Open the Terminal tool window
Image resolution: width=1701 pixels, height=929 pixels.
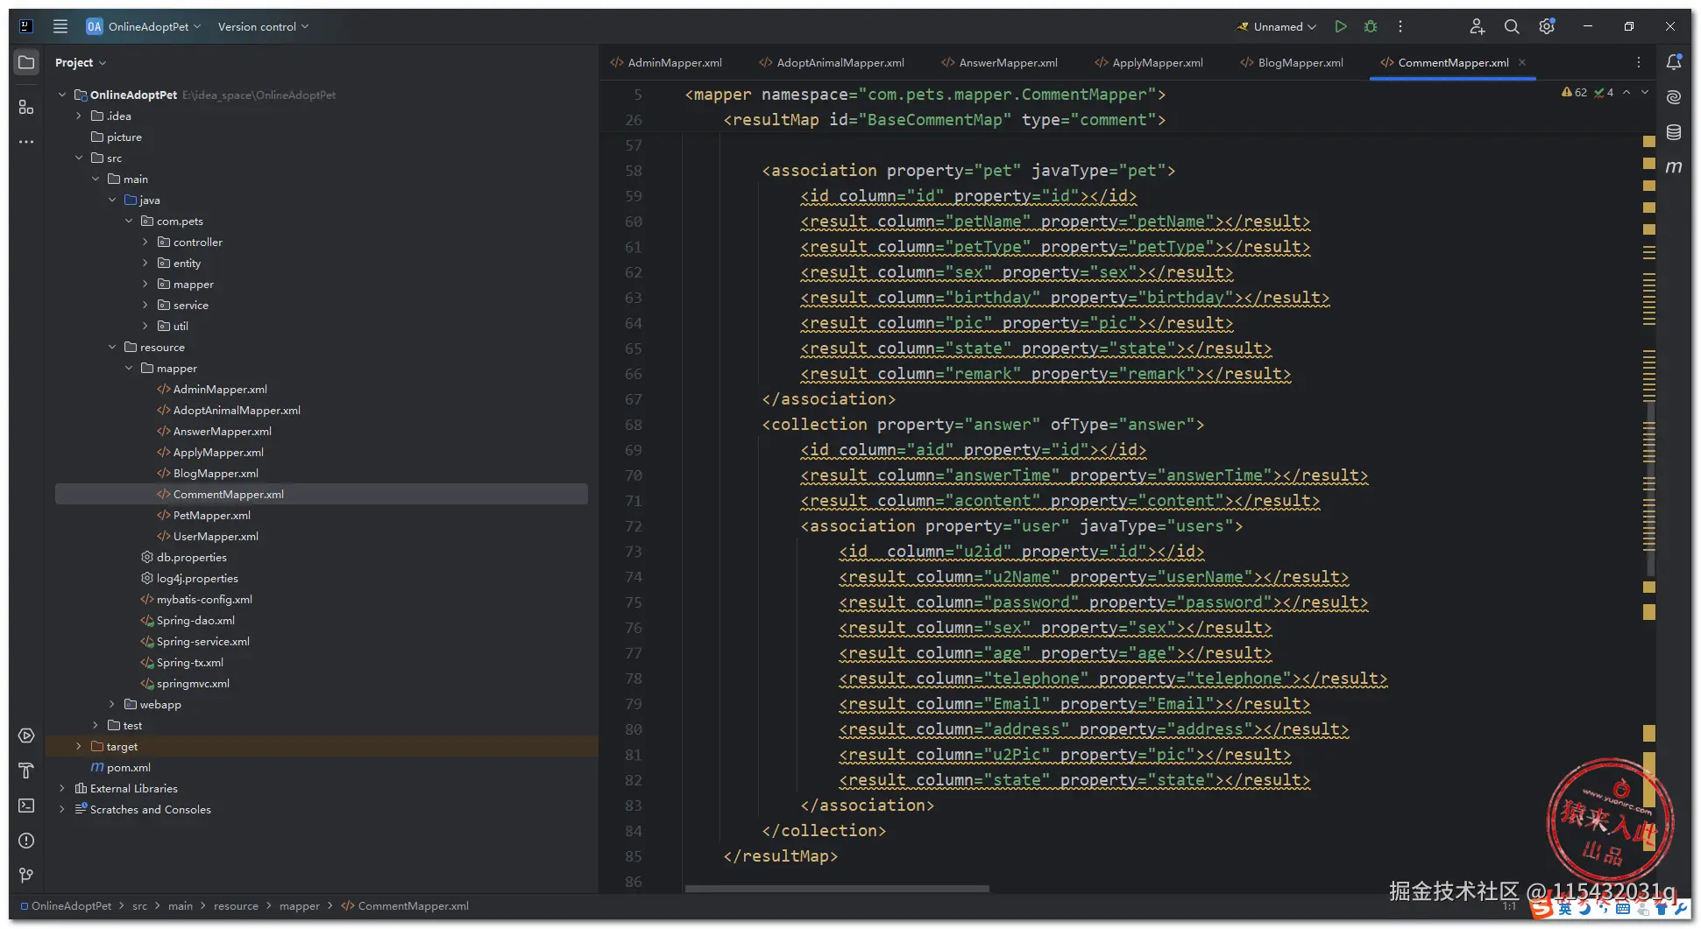[x=26, y=806]
